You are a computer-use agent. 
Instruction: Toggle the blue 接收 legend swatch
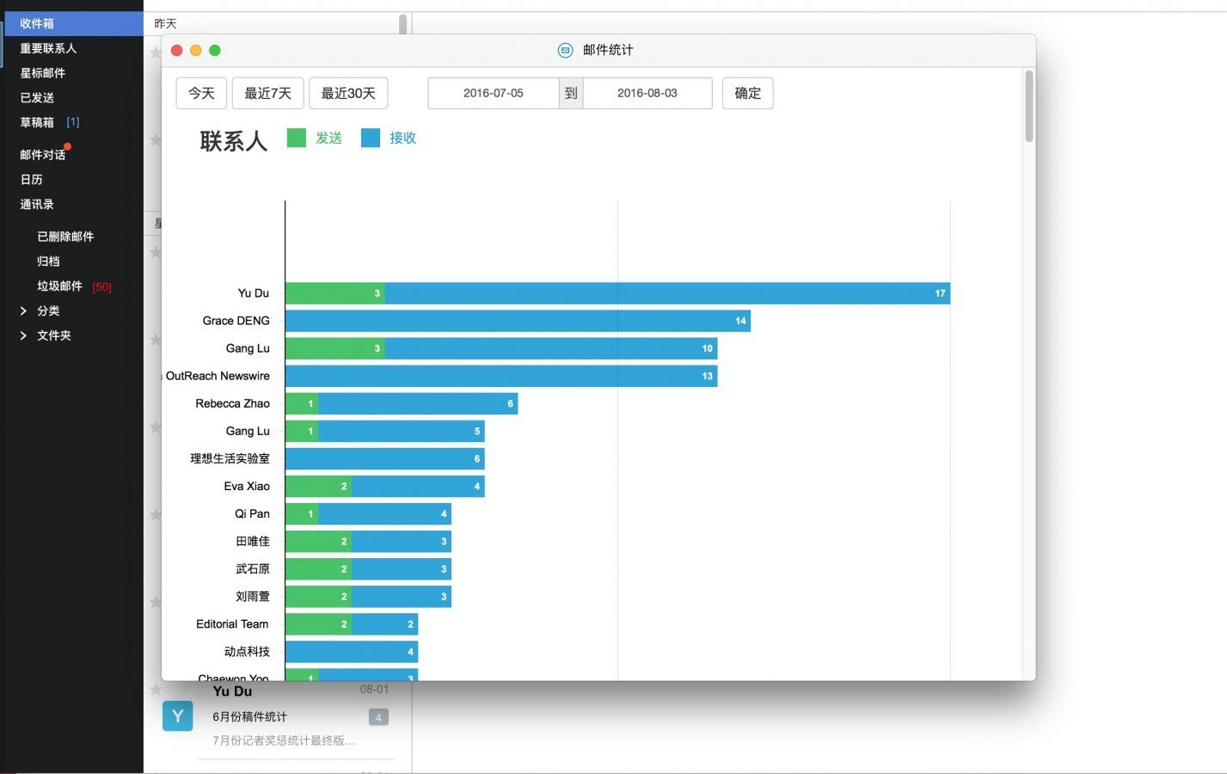point(371,138)
